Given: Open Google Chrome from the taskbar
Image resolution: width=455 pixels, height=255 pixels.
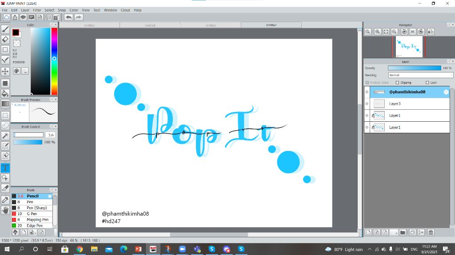Looking at the screenshot, I should point(80,249).
